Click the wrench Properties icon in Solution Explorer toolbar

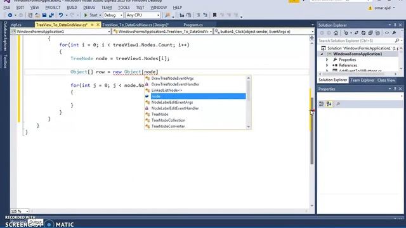tap(394, 33)
